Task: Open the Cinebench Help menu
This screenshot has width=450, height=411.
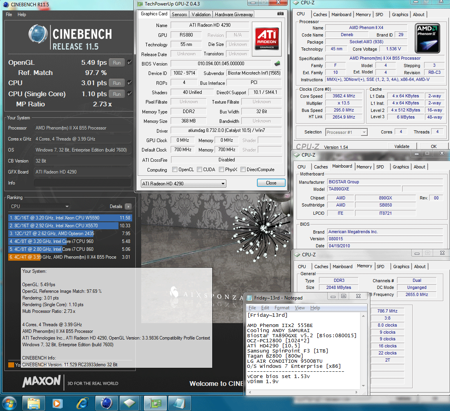Action: click(x=22, y=15)
